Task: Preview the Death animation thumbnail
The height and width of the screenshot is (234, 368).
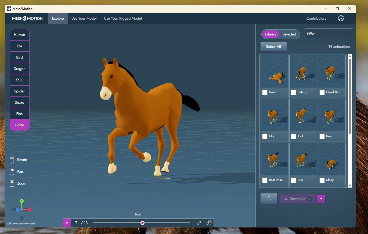Action: [275, 71]
